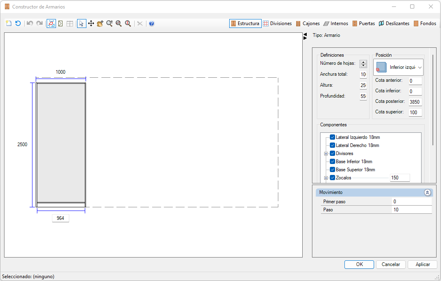Click the new document icon
441x281 pixels.
click(x=9, y=23)
